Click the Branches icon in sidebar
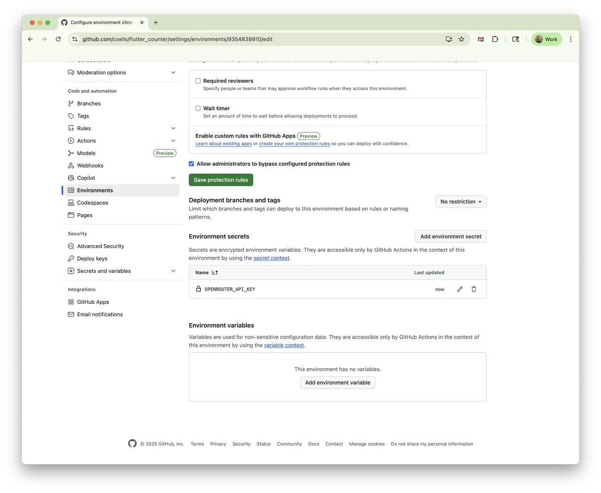This screenshot has height=493, width=601. point(71,104)
